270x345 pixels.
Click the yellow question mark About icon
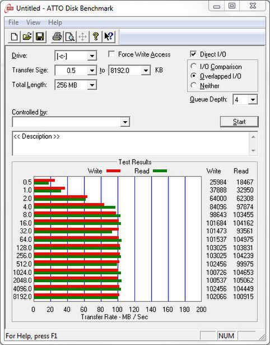coord(96,36)
